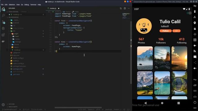Open the Edit menu
Image resolution: width=198 pixels, height=111 pixels.
(6, 5)
